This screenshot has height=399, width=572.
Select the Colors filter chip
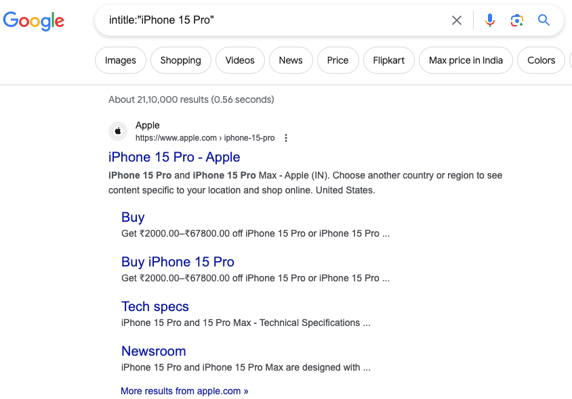coord(541,60)
